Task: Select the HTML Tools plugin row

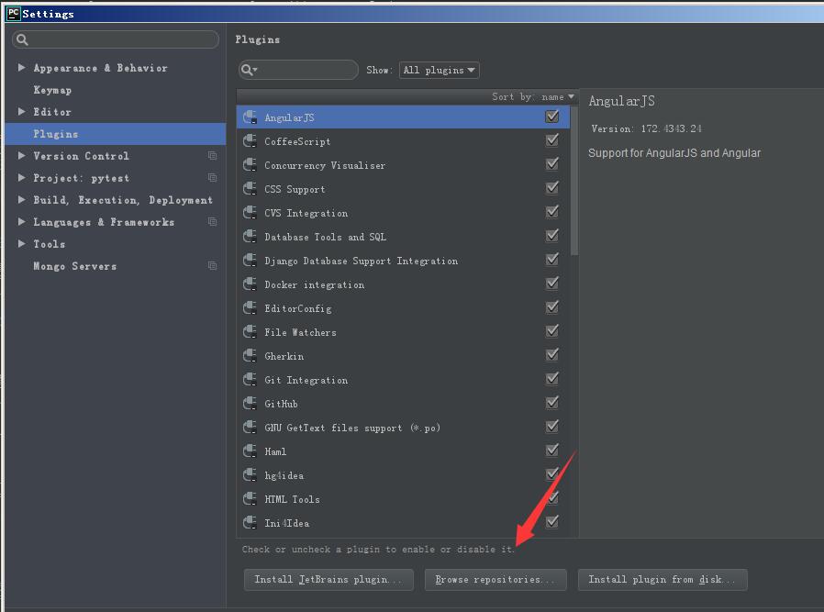Action: [x=403, y=498]
